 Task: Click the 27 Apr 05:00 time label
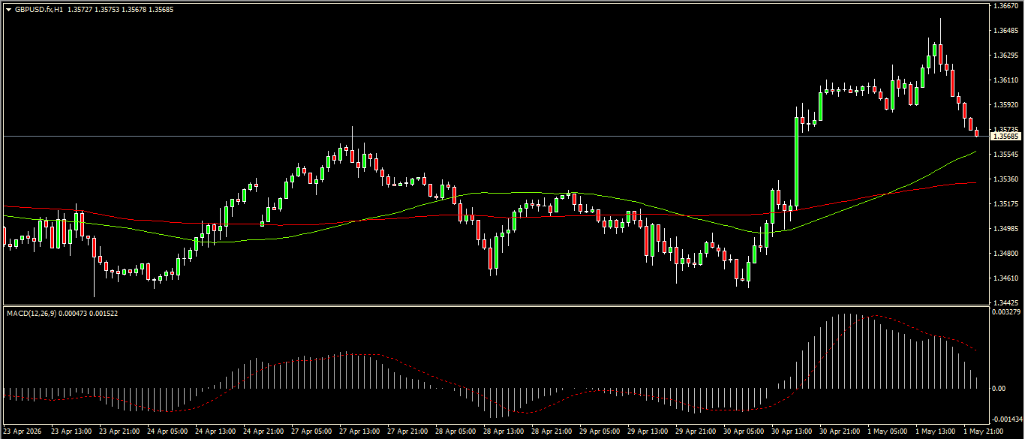(x=311, y=432)
